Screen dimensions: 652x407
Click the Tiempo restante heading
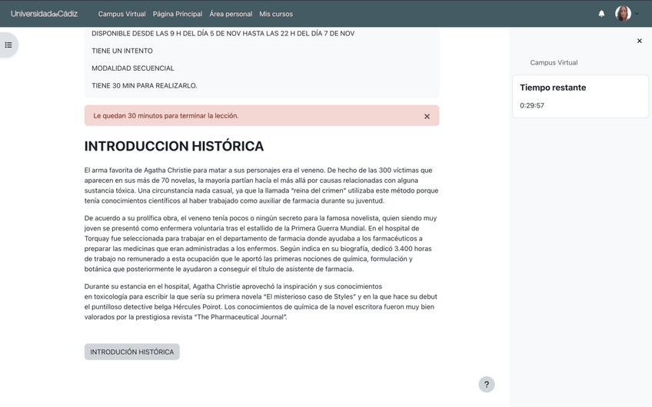tap(553, 88)
